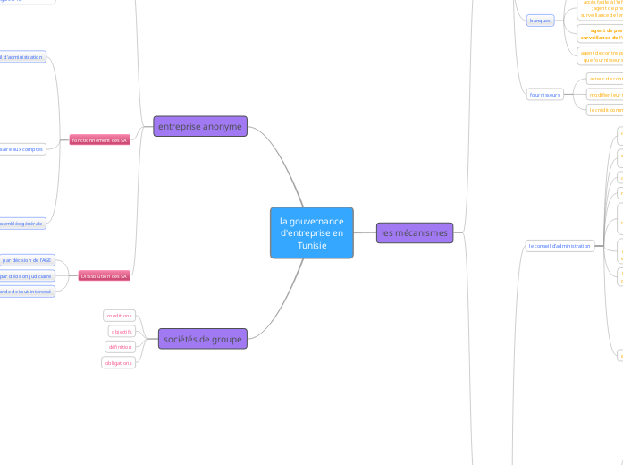Click the 'obligations' leaf node
This screenshot has height=465, width=623.
click(119, 363)
